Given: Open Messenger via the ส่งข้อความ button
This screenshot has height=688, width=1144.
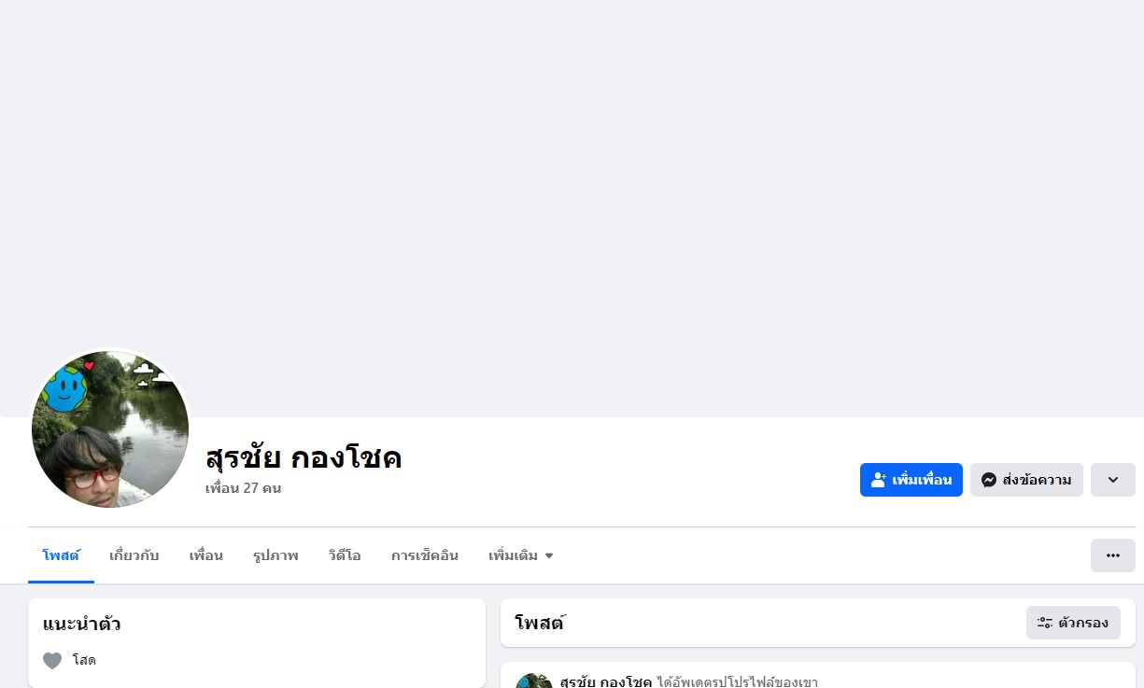Looking at the screenshot, I should point(1026,480).
